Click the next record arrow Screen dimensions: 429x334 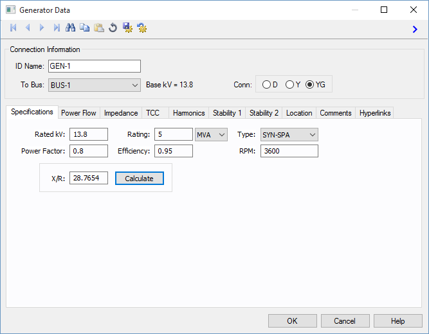42,28
